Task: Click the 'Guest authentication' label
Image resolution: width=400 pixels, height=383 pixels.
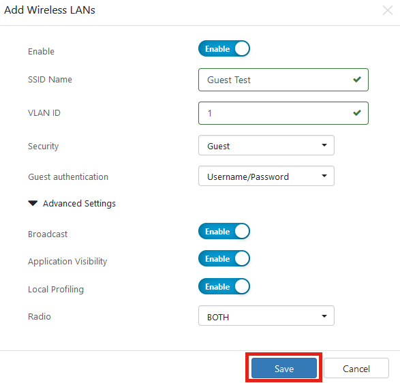Action: (68, 177)
